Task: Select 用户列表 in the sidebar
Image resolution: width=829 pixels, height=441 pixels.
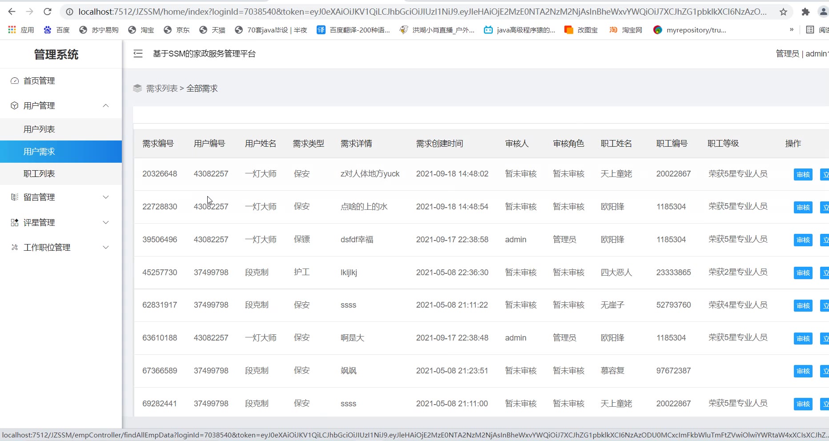Action: [x=39, y=129]
